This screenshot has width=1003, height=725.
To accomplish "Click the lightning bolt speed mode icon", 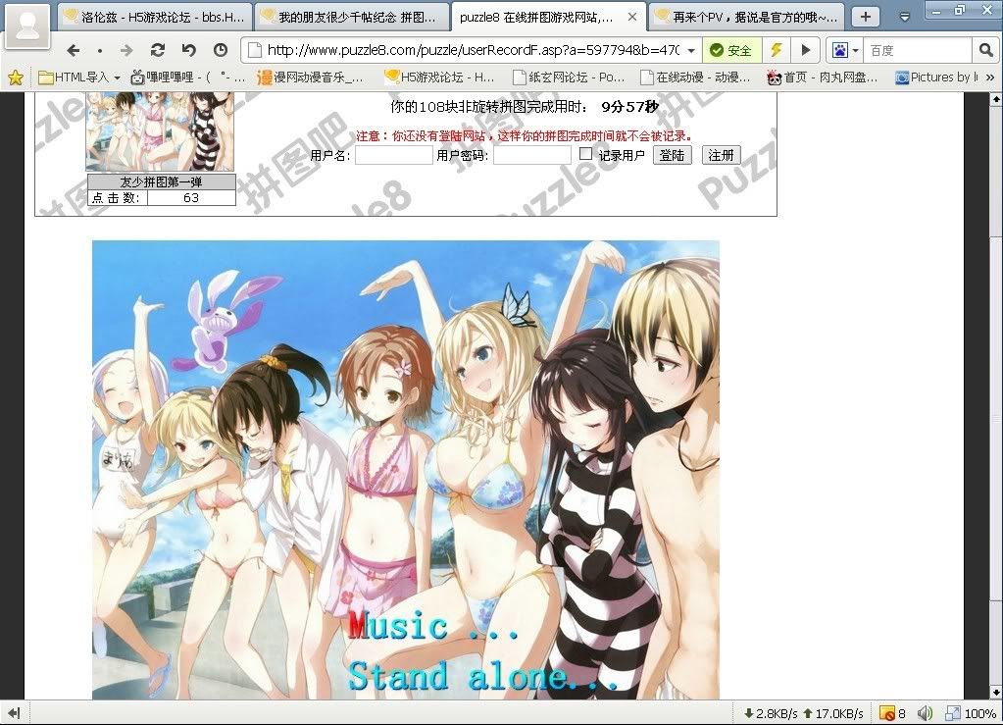I will point(776,50).
